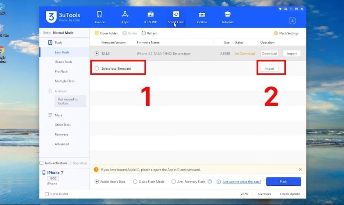Select local firmware radio button
344x205 pixels.
coord(97,68)
